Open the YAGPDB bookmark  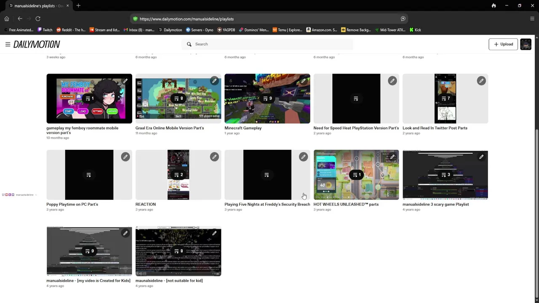coord(226,30)
